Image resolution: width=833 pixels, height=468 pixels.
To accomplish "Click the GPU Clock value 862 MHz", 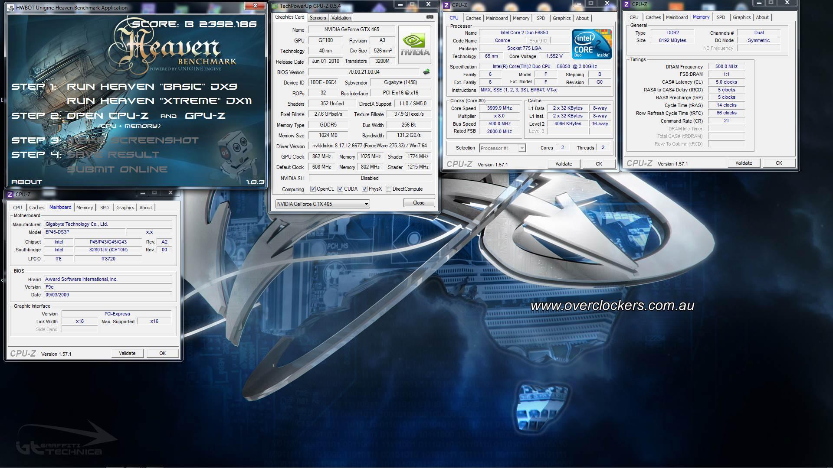I will (321, 156).
